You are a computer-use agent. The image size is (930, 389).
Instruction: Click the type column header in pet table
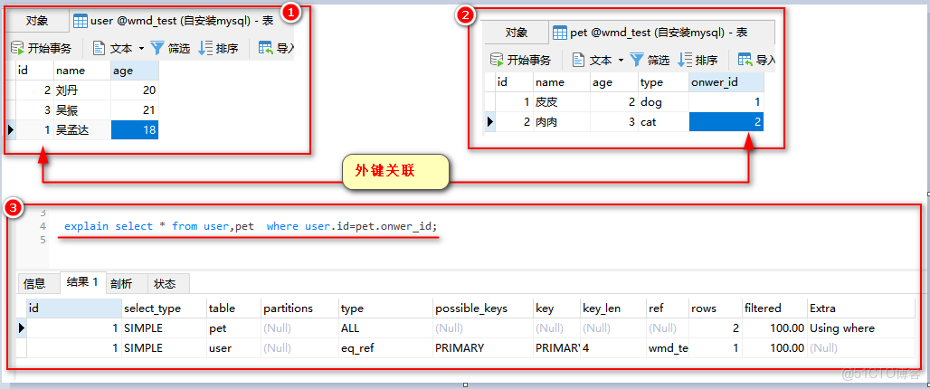pyautogui.click(x=664, y=81)
